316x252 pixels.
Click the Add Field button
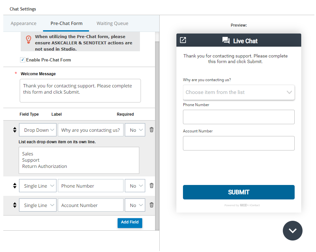pos(130,223)
